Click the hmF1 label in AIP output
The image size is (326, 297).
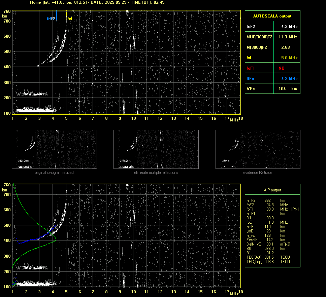(251, 214)
